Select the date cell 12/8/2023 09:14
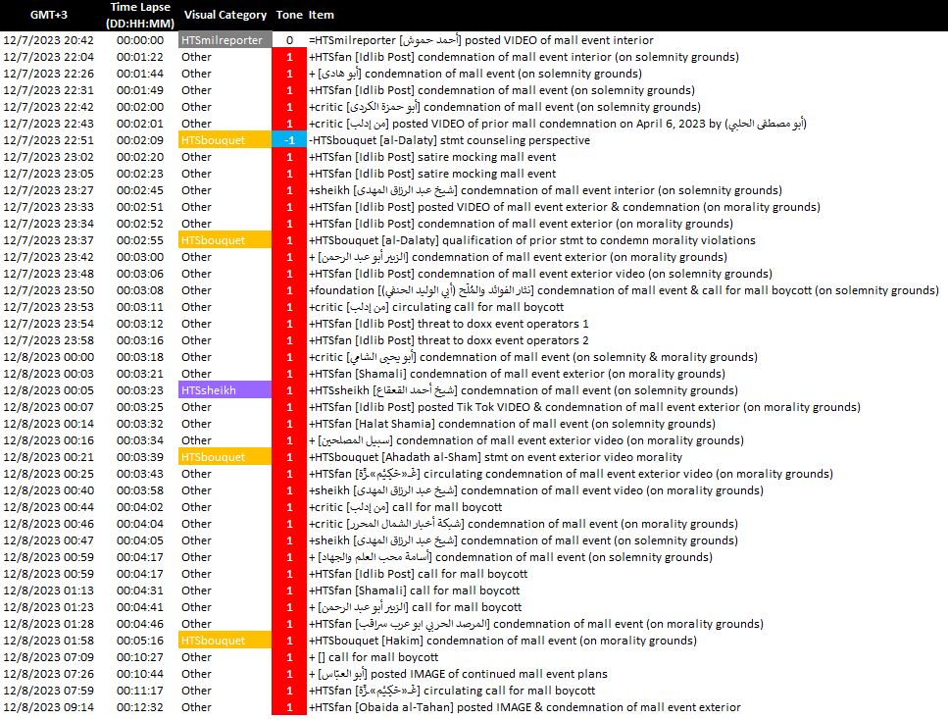The height and width of the screenshot is (719, 948). [48, 707]
